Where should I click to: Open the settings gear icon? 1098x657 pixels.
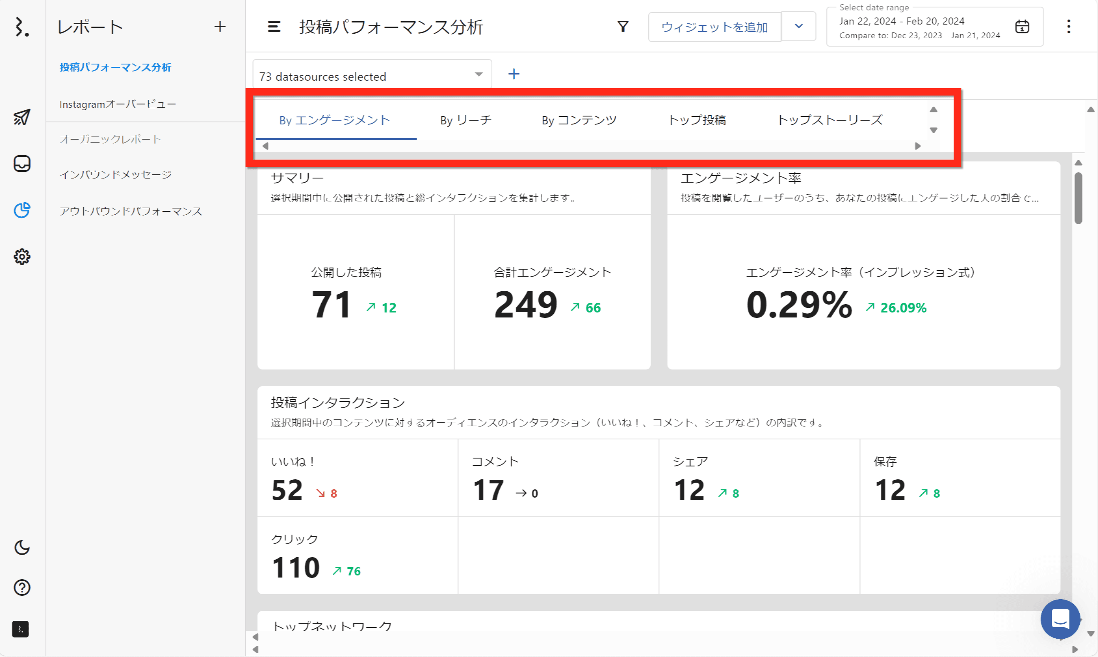tap(22, 257)
